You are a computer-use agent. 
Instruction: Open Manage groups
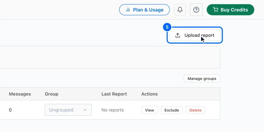tap(202, 79)
